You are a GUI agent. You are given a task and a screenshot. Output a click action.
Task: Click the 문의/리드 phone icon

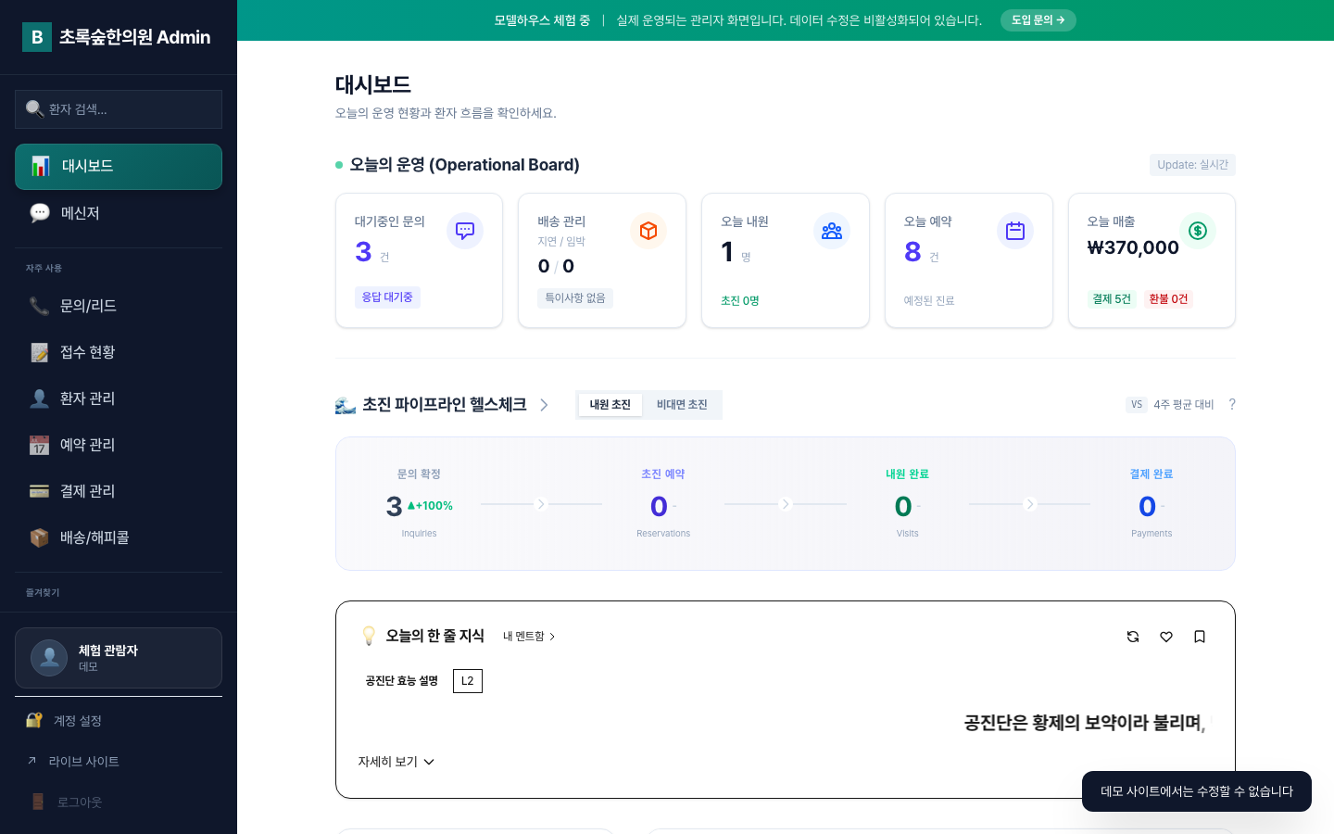point(39,306)
